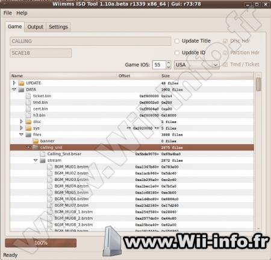The width and height of the screenshot is (271, 260).
Task: Toggle the Tmd / Ticket checkbox
Action: click(225, 65)
